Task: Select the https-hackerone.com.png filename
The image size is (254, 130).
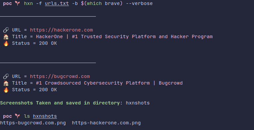Action: click(106, 123)
